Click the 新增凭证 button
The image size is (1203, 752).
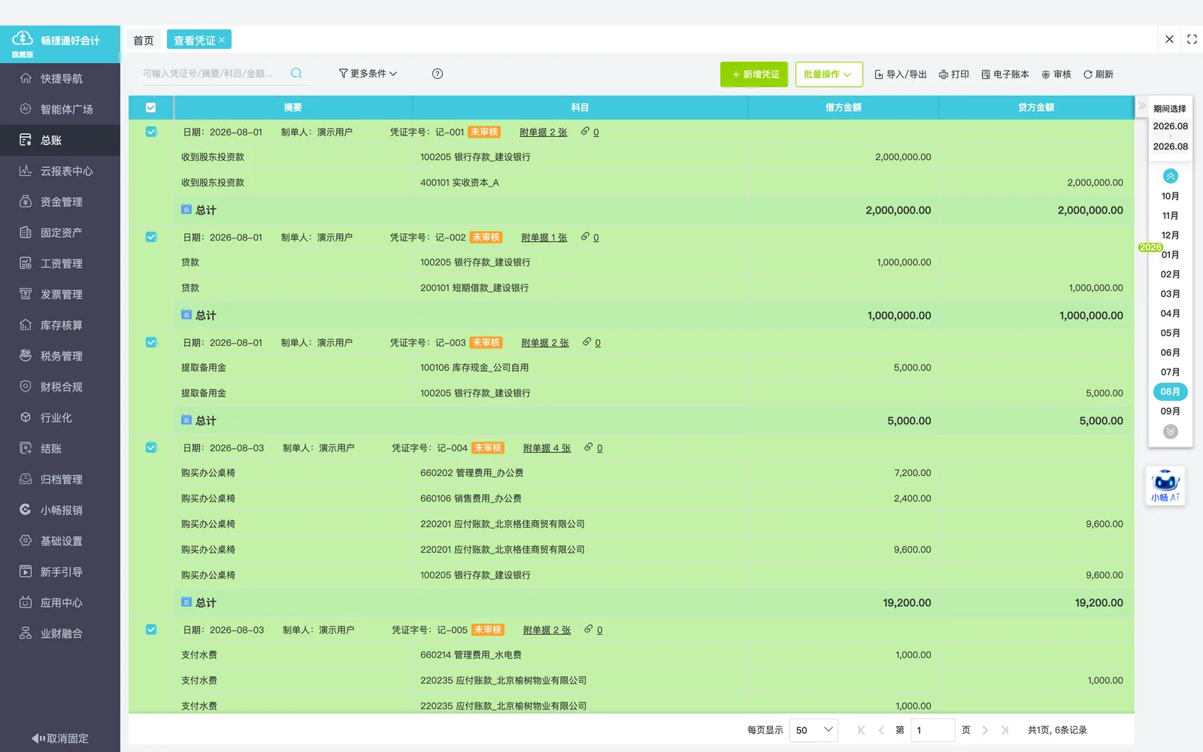pos(754,74)
